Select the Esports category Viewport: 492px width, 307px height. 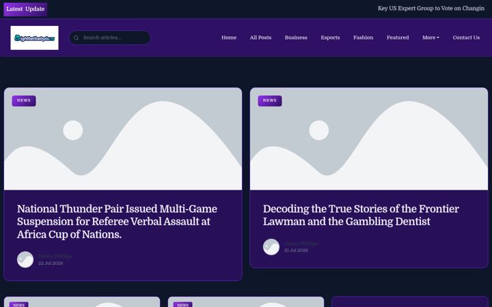330,38
